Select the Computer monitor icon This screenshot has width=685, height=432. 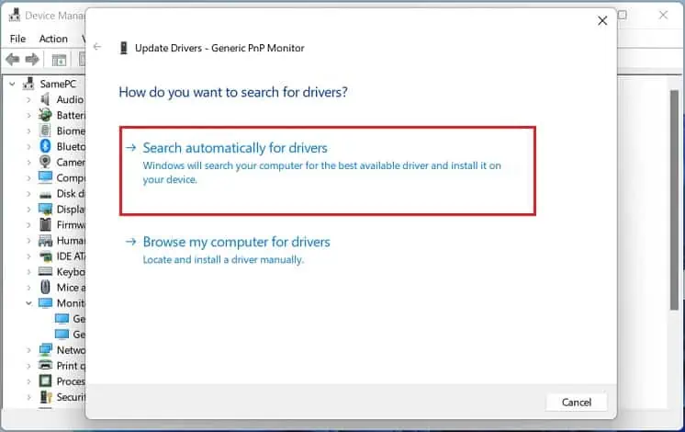pos(45,177)
